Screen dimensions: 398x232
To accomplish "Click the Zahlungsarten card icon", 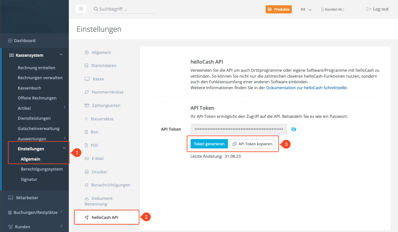I will [x=87, y=105].
